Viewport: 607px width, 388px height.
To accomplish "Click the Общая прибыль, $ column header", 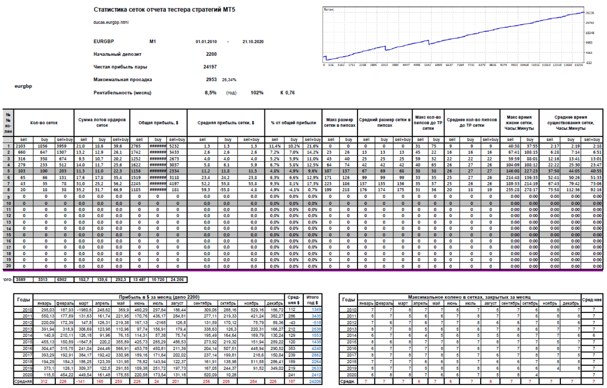I will click(x=158, y=123).
